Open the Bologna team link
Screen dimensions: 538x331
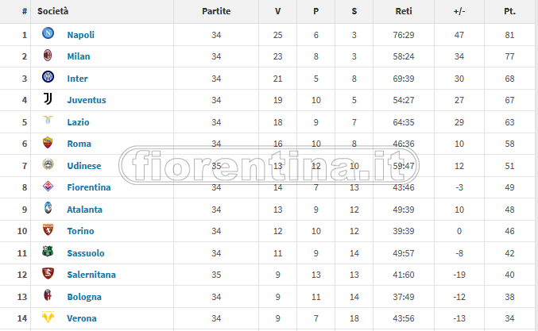[x=84, y=297]
